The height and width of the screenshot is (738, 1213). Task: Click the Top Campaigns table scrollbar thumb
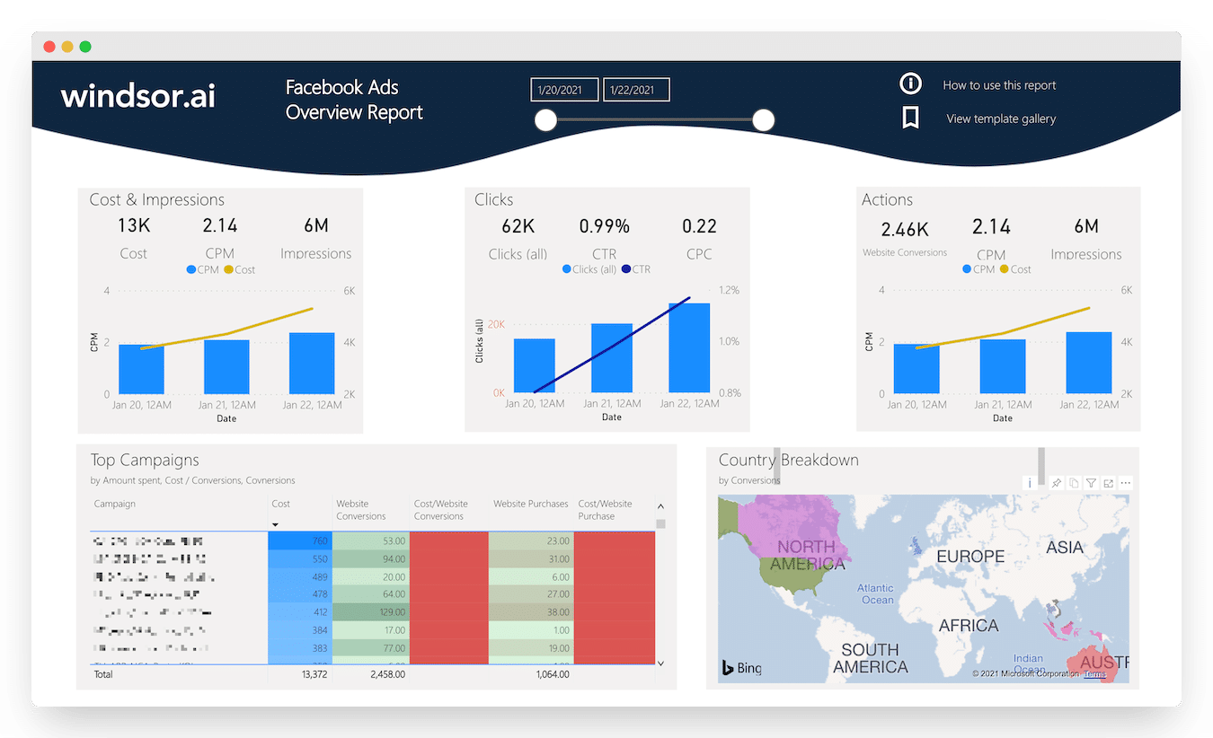coord(661,523)
